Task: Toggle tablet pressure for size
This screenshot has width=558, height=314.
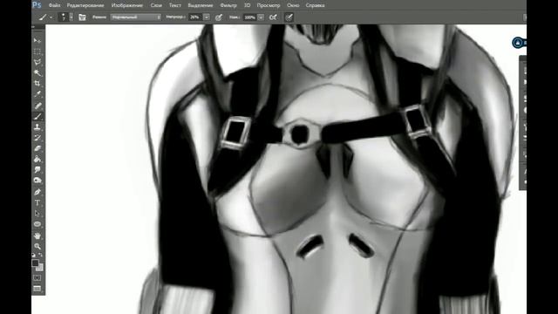Action: [289, 17]
